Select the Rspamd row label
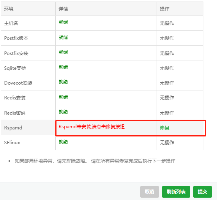The height and width of the screenshot is (200, 217). (13, 127)
